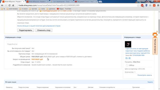160x90 pixels.
Task: Select the first Мой AliExpress tab
Action: (13, 2)
